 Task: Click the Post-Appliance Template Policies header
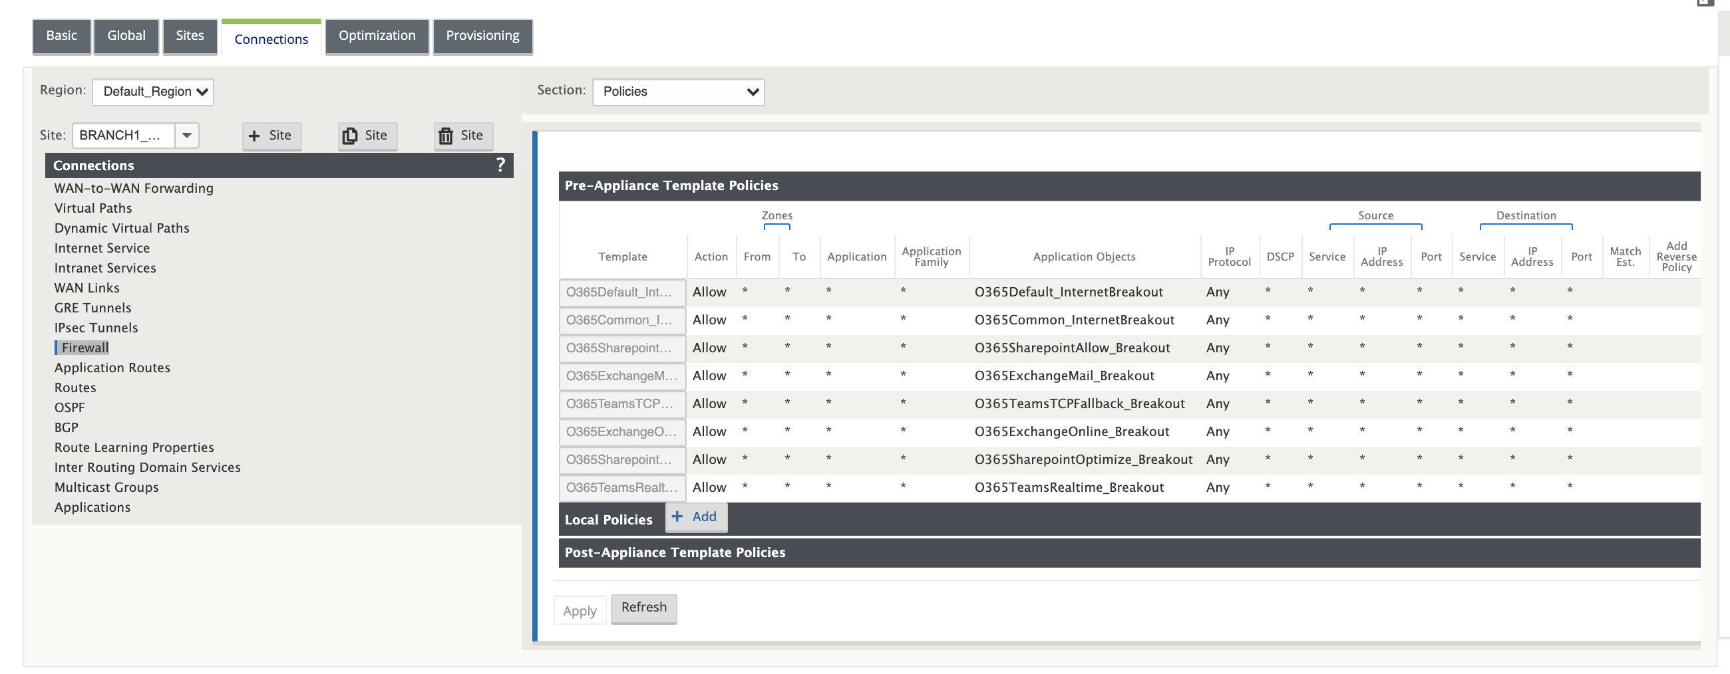coord(1129,552)
